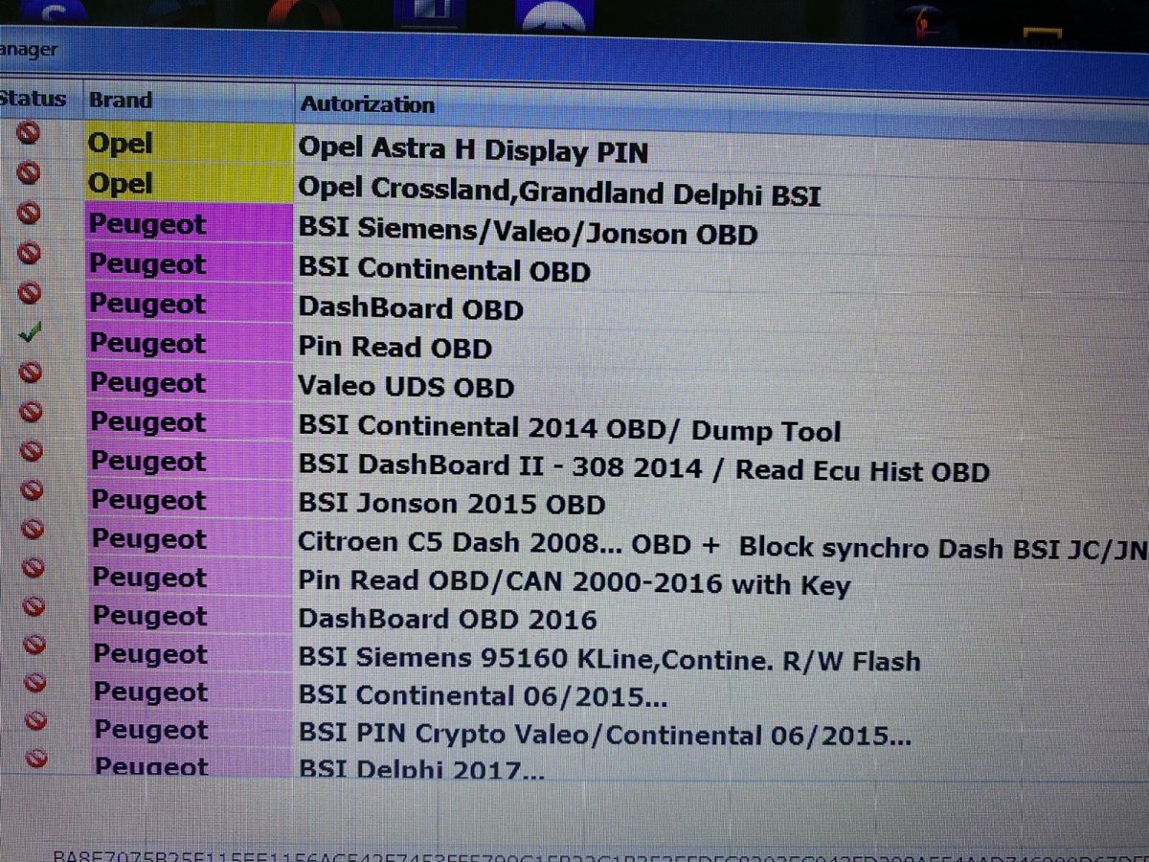Screen dimensions: 1149x862
Task: Click the Peugeot brand cell for Citroen C5 Dash 2008
Action: pyautogui.click(x=191, y=539)
